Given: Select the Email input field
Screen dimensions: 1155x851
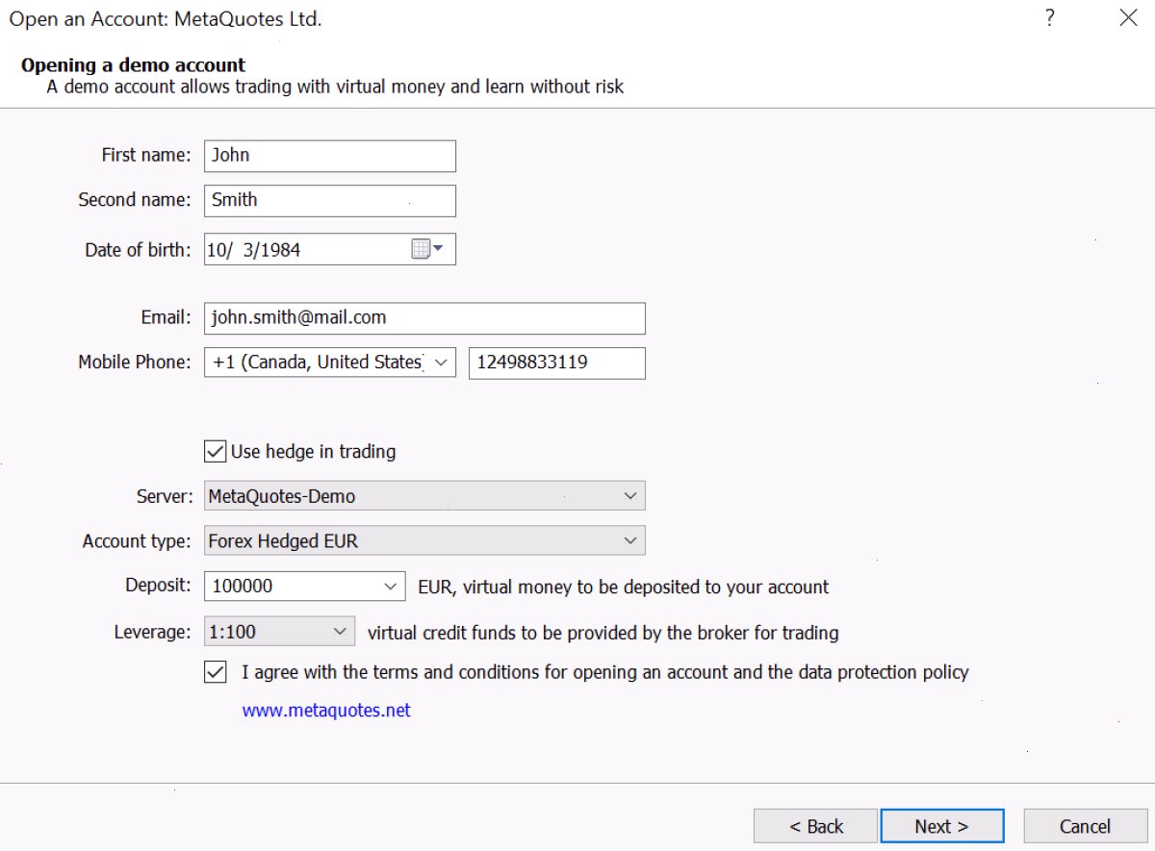Looking at the screenshot, I should pos(424,318).
